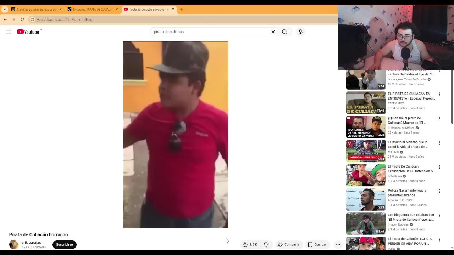
Task: Open erik barajas channel avatar
Action: (x=14, y=245)
